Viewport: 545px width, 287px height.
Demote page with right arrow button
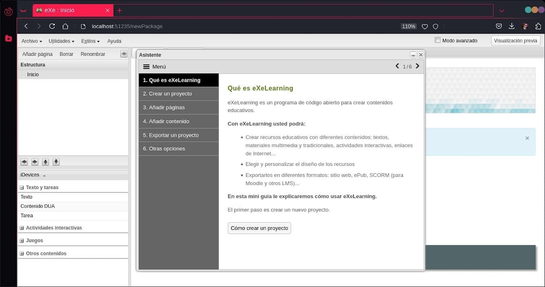click(x=35, y=162)
